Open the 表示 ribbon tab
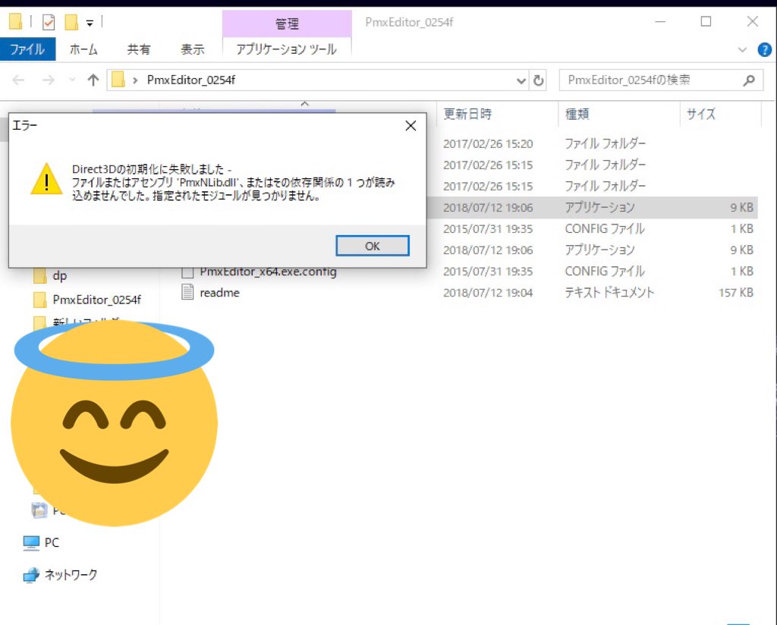This screenshot has width=777, height=625. pyautogui.click(x=192, y=49)
